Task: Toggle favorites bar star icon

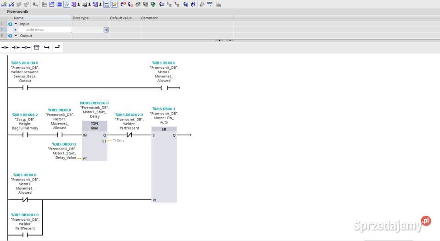Action: click(114, 4)
